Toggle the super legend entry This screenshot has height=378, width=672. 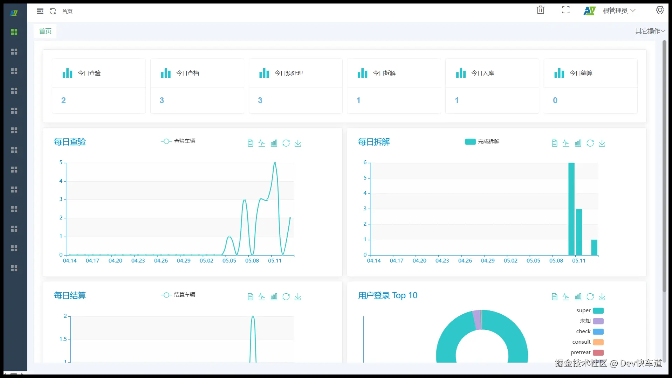coord(590,310)
